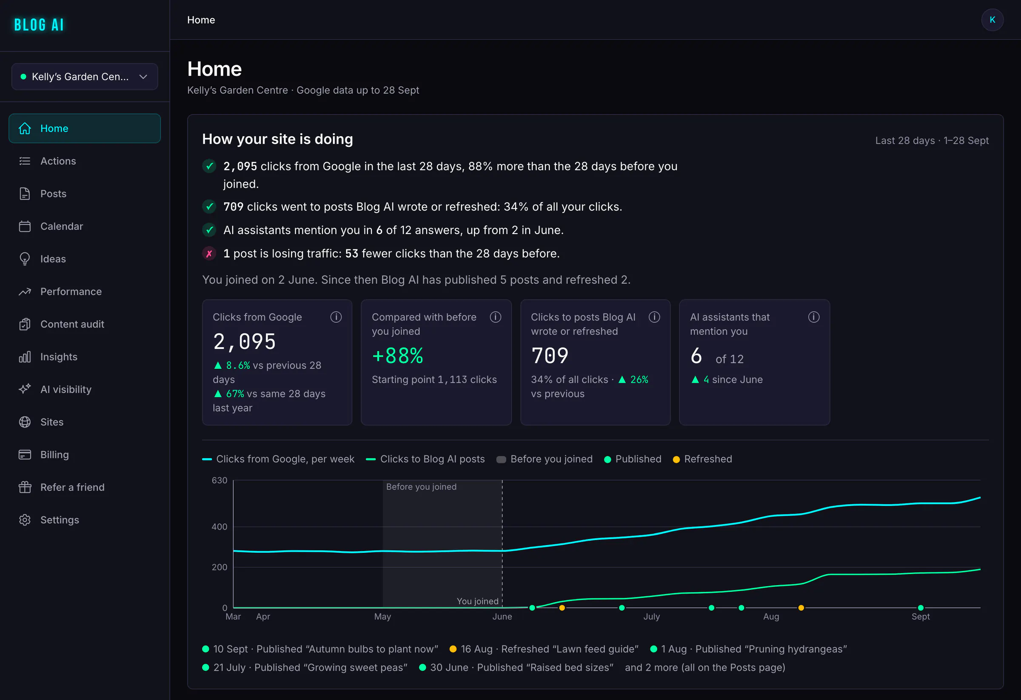The image size is (1021, 700).
Task: Click Published Pruning hydrangeas entry
Action: [x=749, y=649]
